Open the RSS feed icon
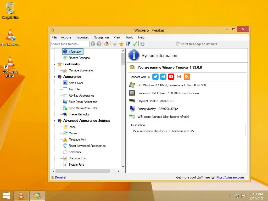The image size is (268, 201). pyautogui.click(x=187, y=77)
